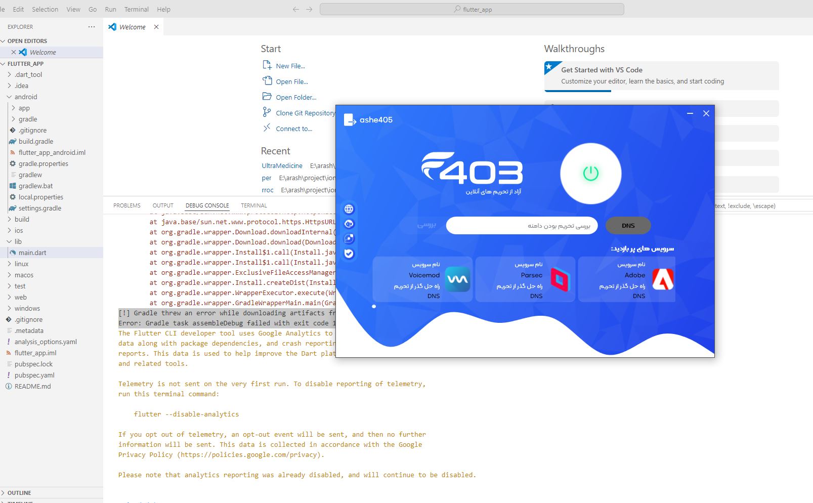Image resolution: width=813 pixels, height=503 pixels.
Task: Go forward with the navigation arrow
Action: (309, 9)
